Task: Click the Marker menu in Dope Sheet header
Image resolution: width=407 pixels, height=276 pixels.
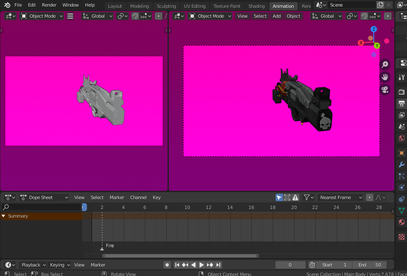Action: 117,197
